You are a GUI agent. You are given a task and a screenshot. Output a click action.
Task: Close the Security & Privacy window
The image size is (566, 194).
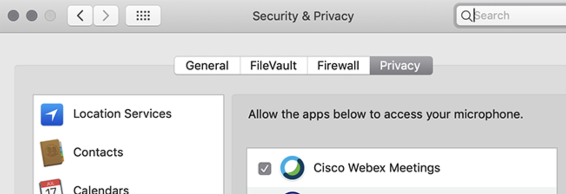tap(13, 16)
